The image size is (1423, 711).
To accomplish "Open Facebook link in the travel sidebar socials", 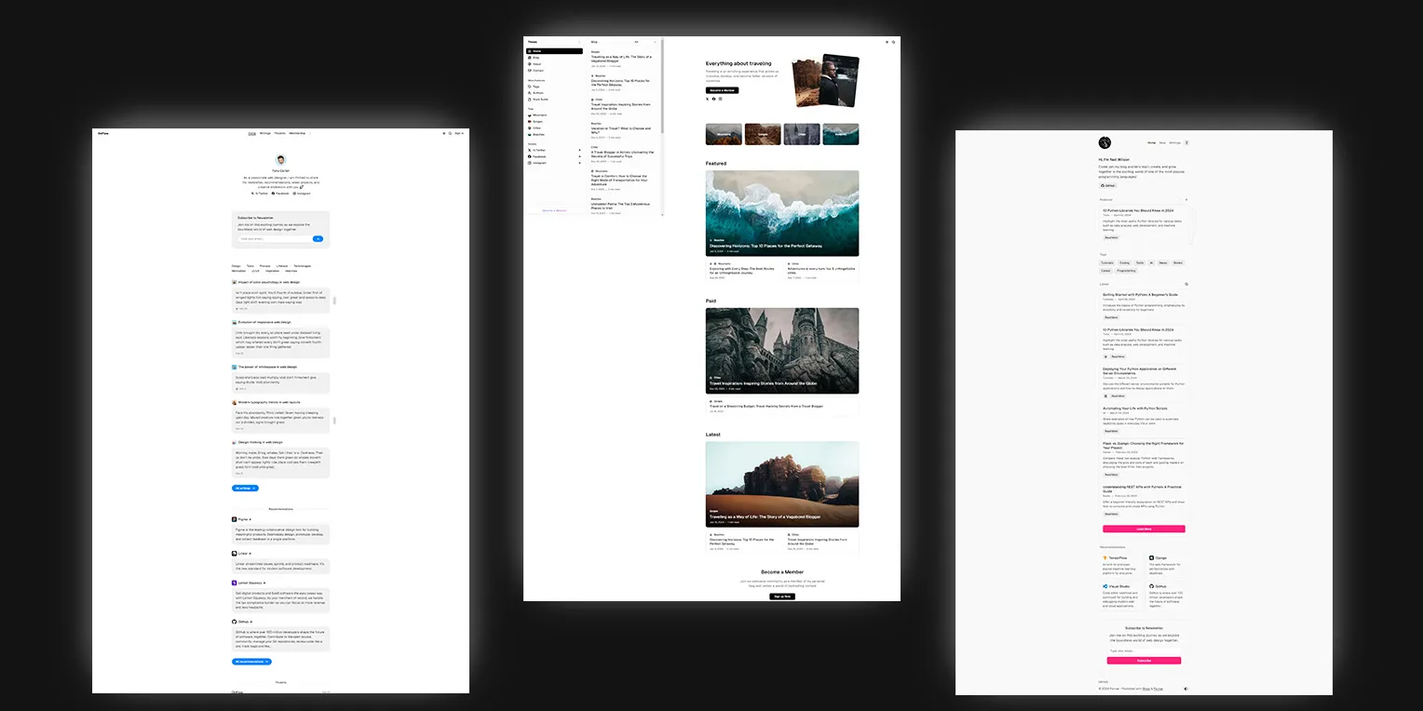I will [555, 156].
